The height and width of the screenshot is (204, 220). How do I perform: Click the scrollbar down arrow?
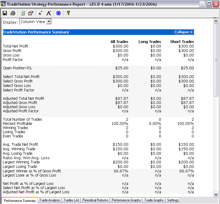[216, 194]
